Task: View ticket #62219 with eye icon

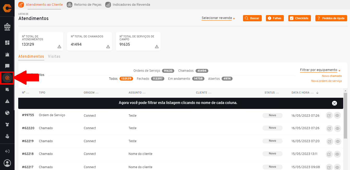Action: click(x=337, y=141)
